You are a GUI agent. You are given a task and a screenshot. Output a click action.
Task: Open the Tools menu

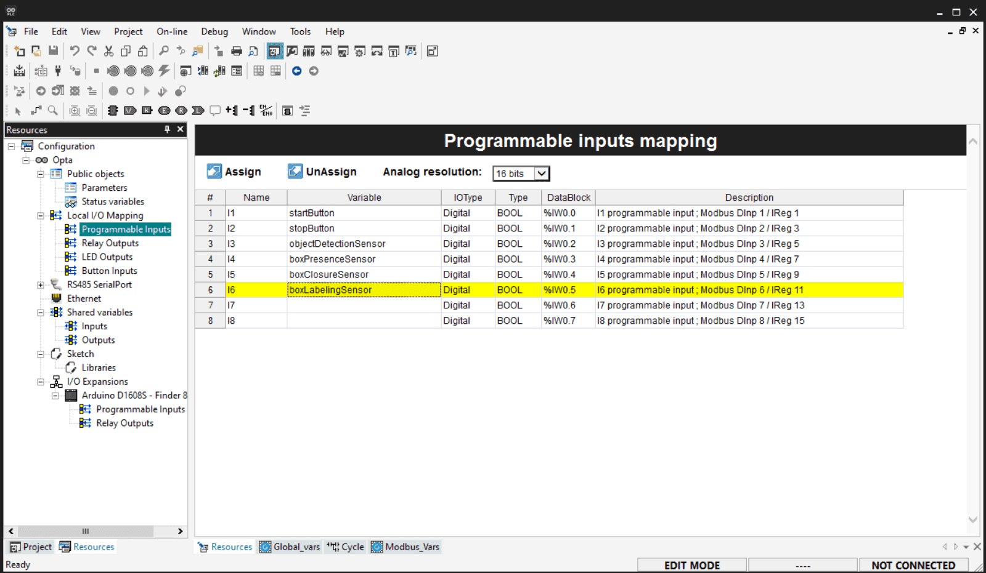point(300,31)
